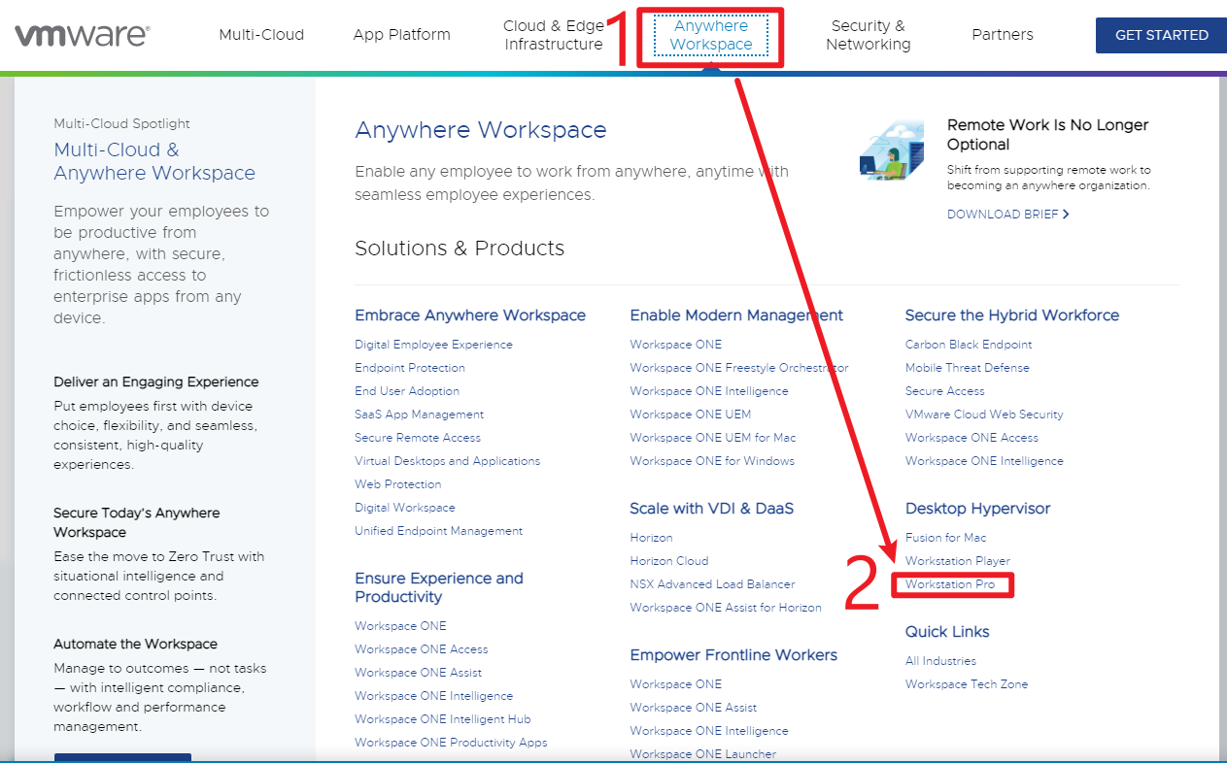The height and width of the screenshot is (763, 1227).
Task: Click the Remote Work thumbnail illustration
Action: tap(891, 149)
